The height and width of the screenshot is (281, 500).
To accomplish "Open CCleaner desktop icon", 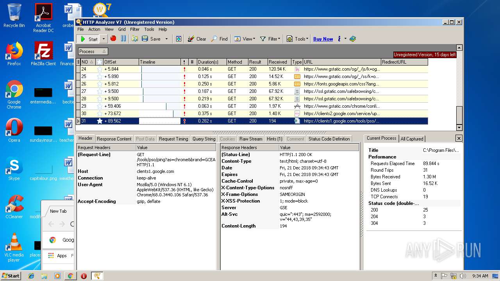I will [x=14, y=207].
